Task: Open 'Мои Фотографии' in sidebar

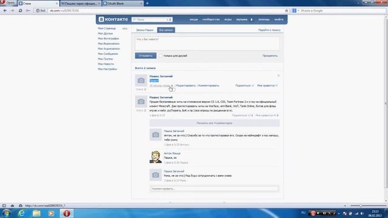Action: [109, 39]
